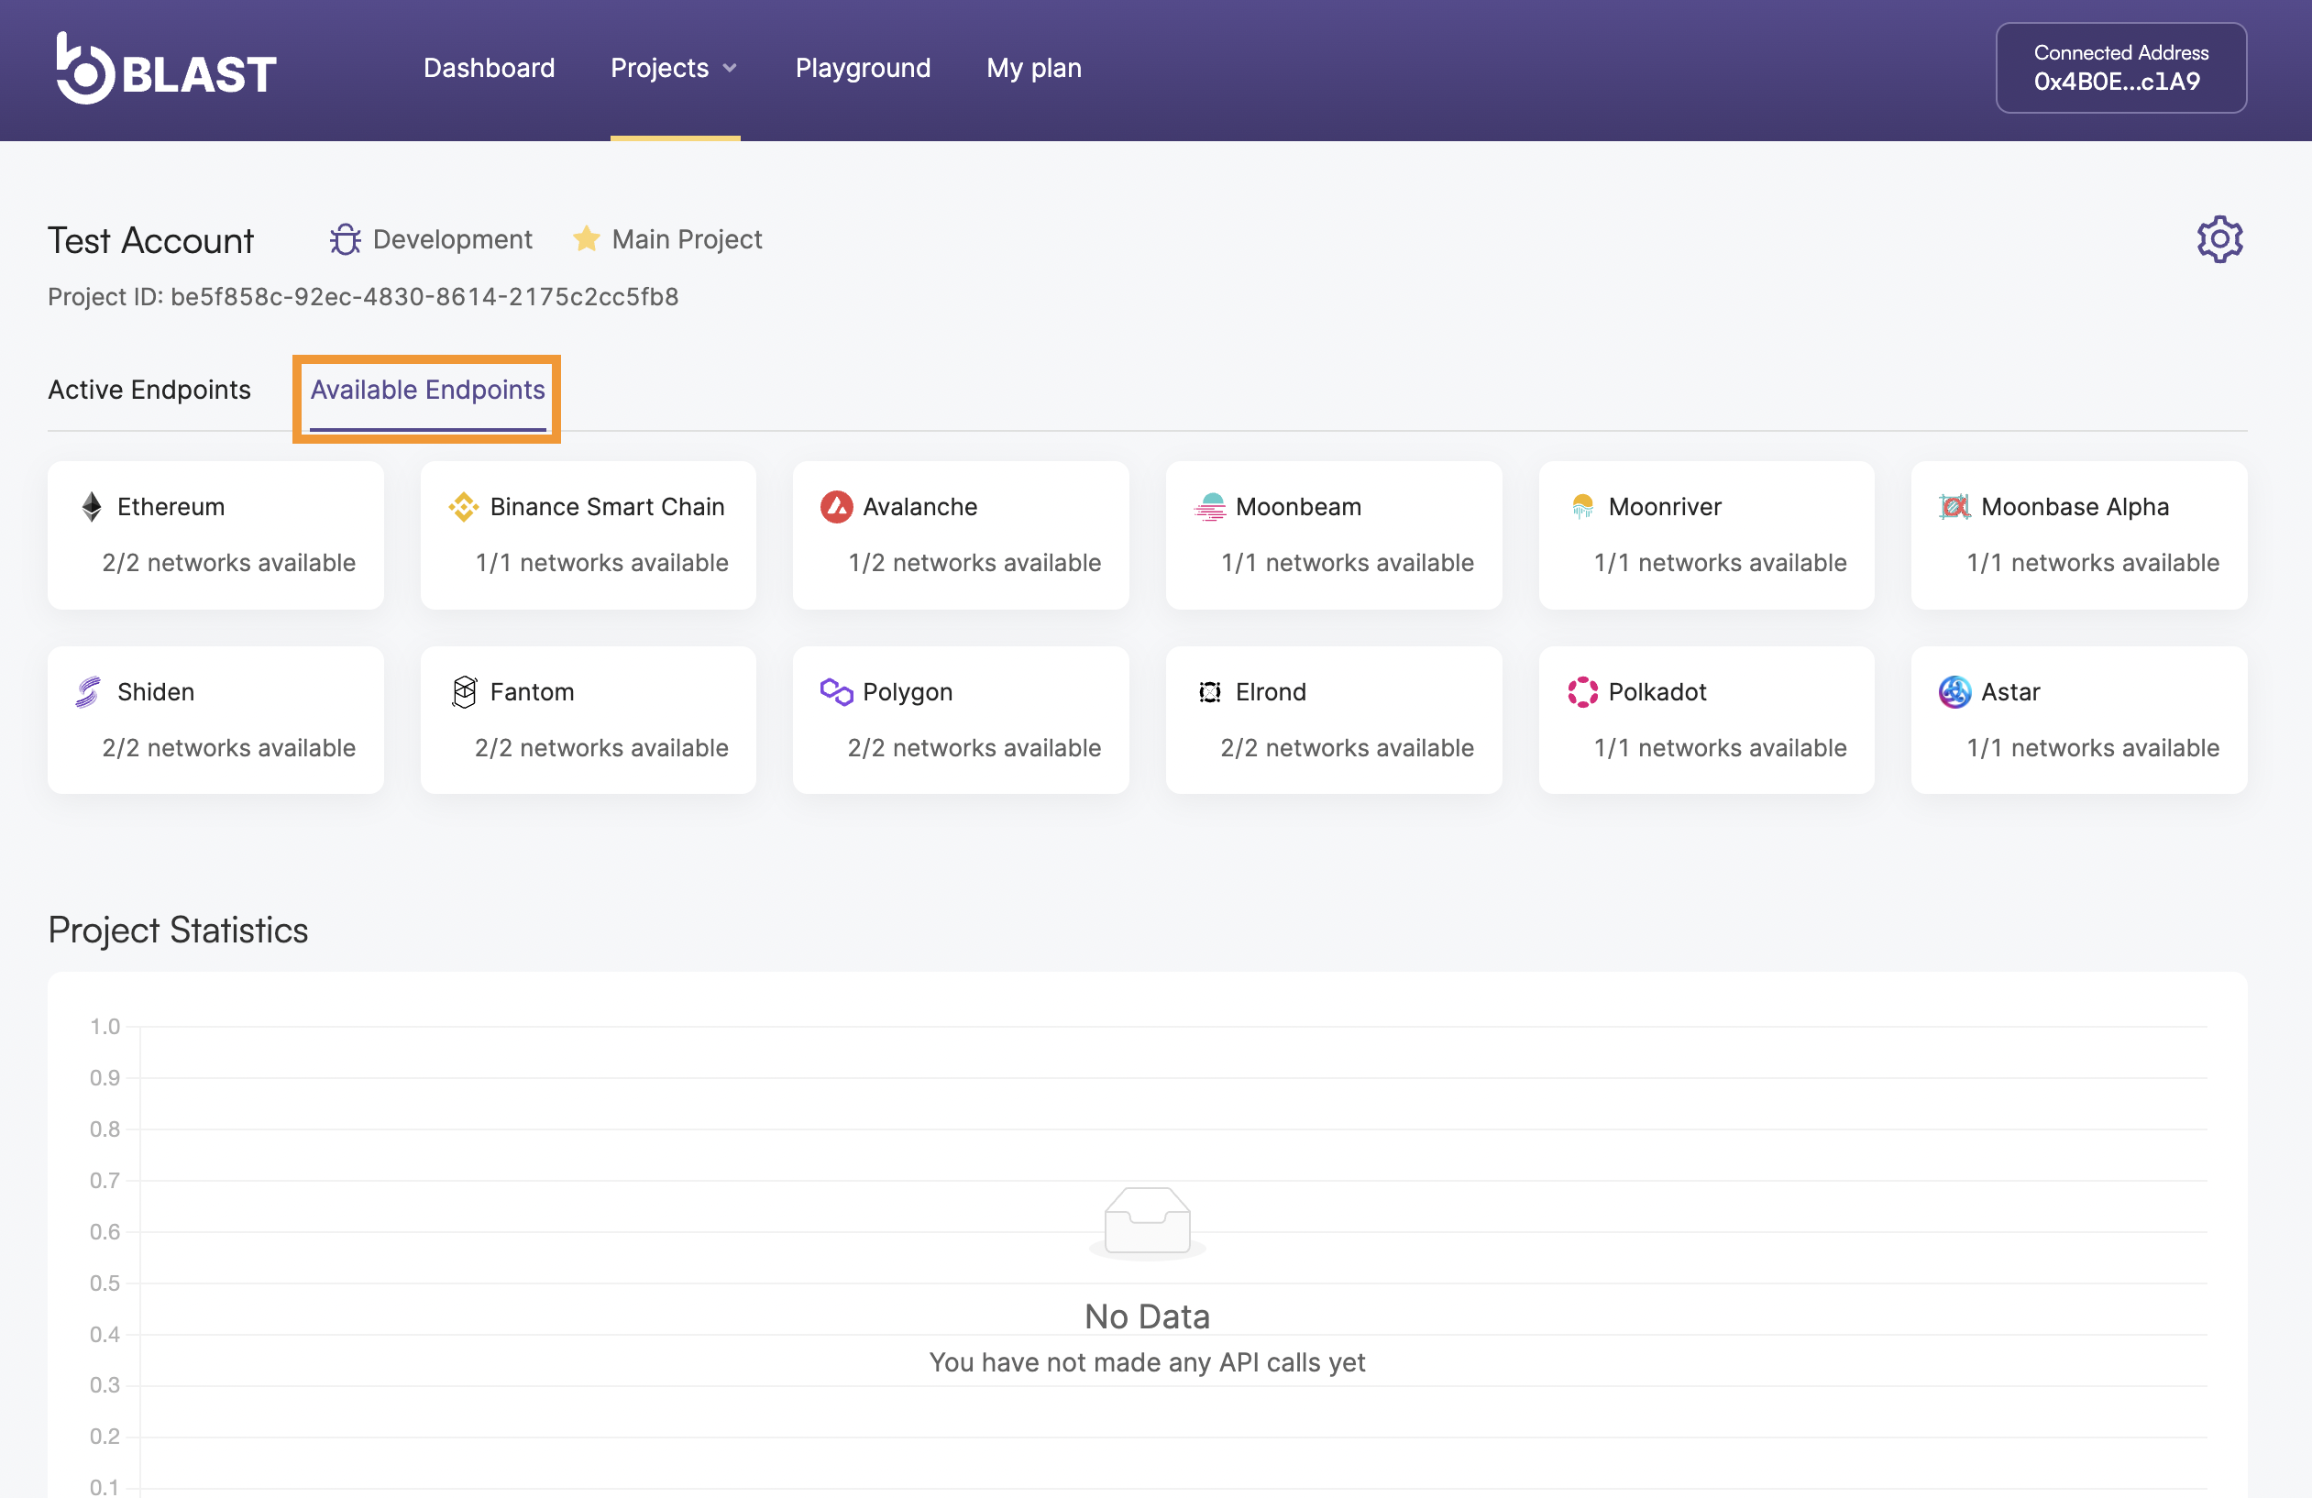Open the Polygon endpoint card
Screen dimensions: 2312x1498
[x=960, y=720]
